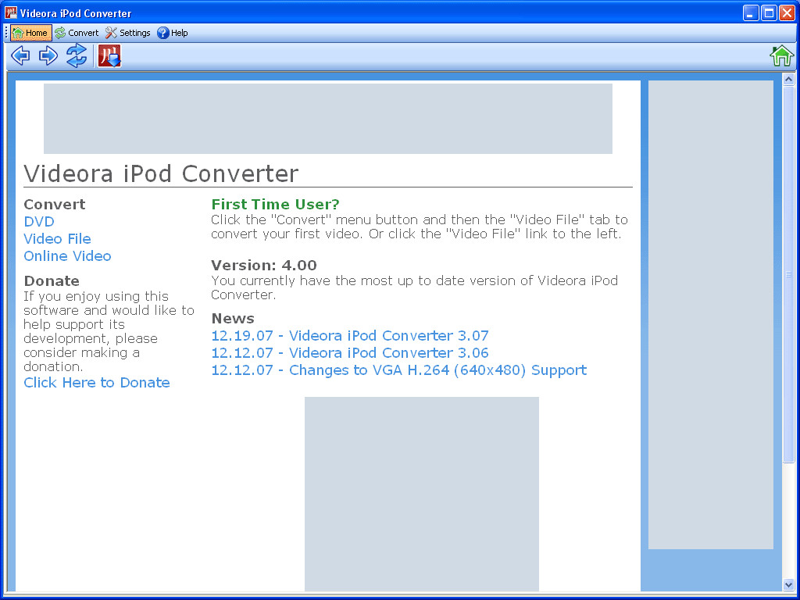Minimize the Videora window

[x=751, y=12]
